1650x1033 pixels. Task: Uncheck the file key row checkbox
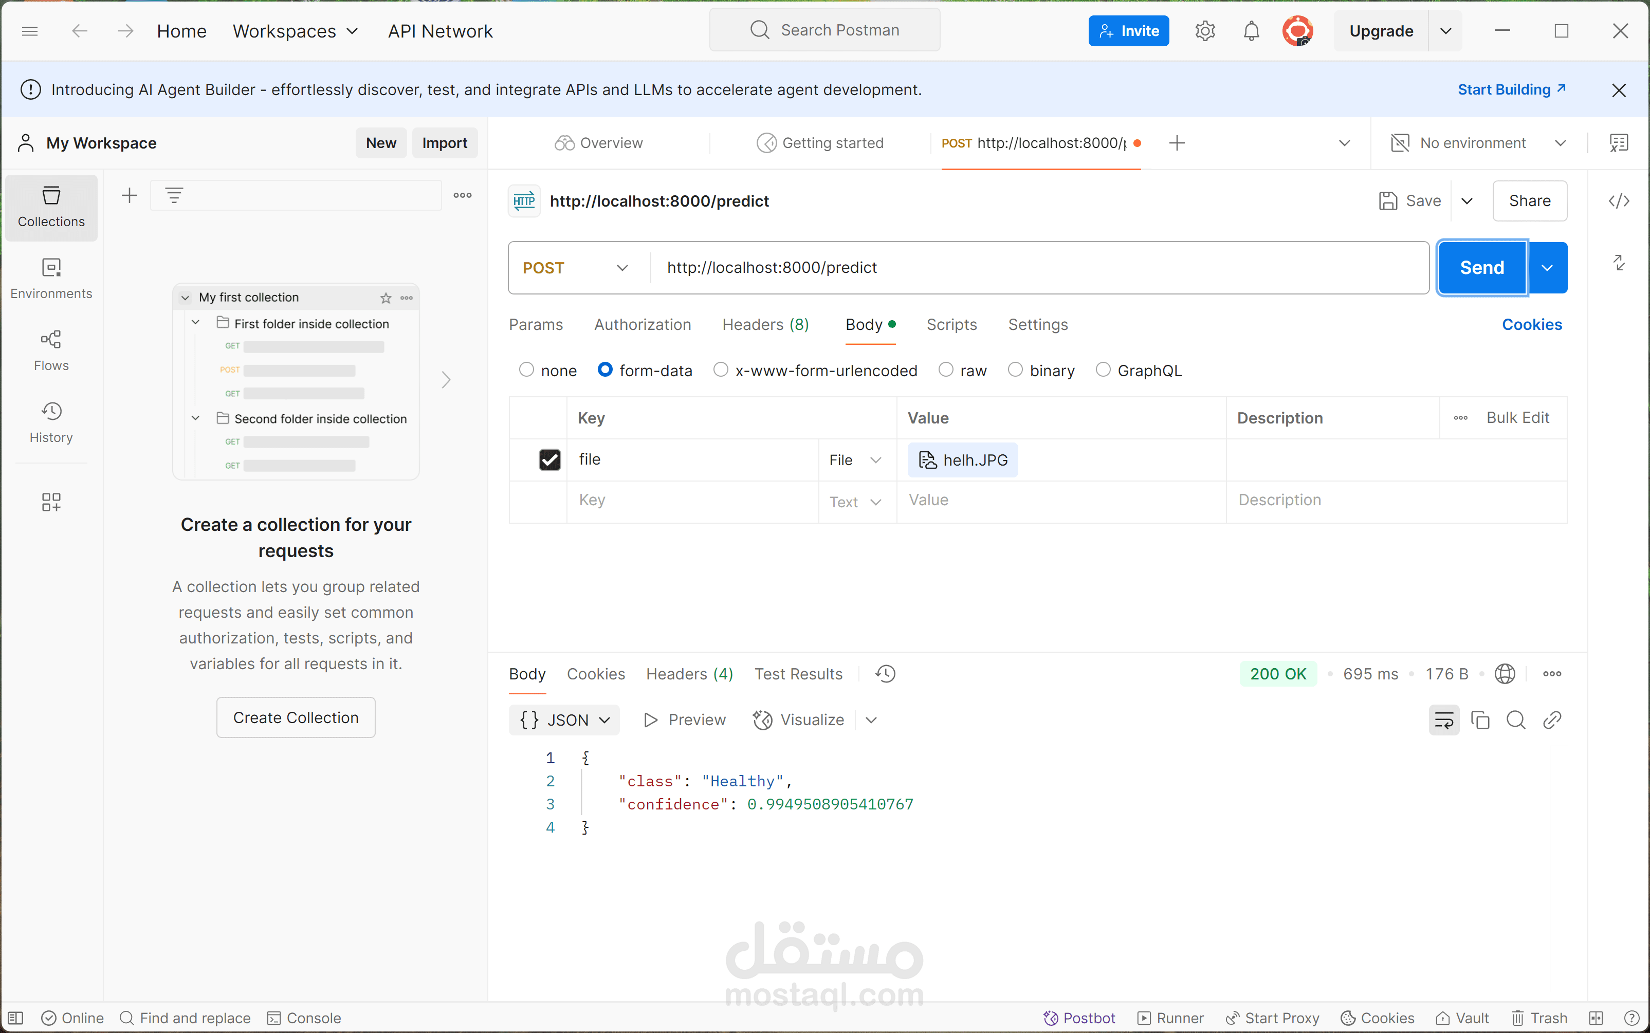549,460
